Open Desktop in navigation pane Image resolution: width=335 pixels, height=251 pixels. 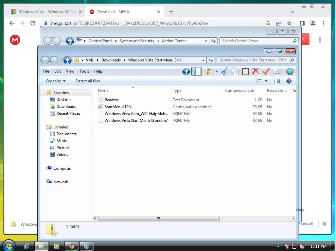pyautogui.click(x=63, y=99)
